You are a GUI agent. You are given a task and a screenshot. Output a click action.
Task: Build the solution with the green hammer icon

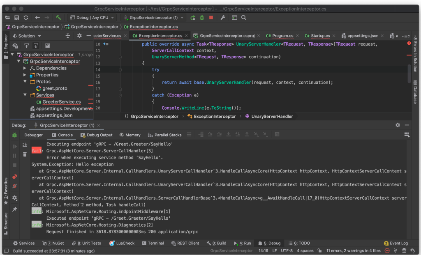point(58,18)
